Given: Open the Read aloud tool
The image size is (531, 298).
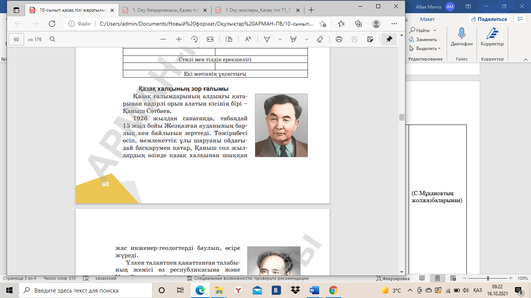Looking at the screenshot, I should [x=248, y=39].
